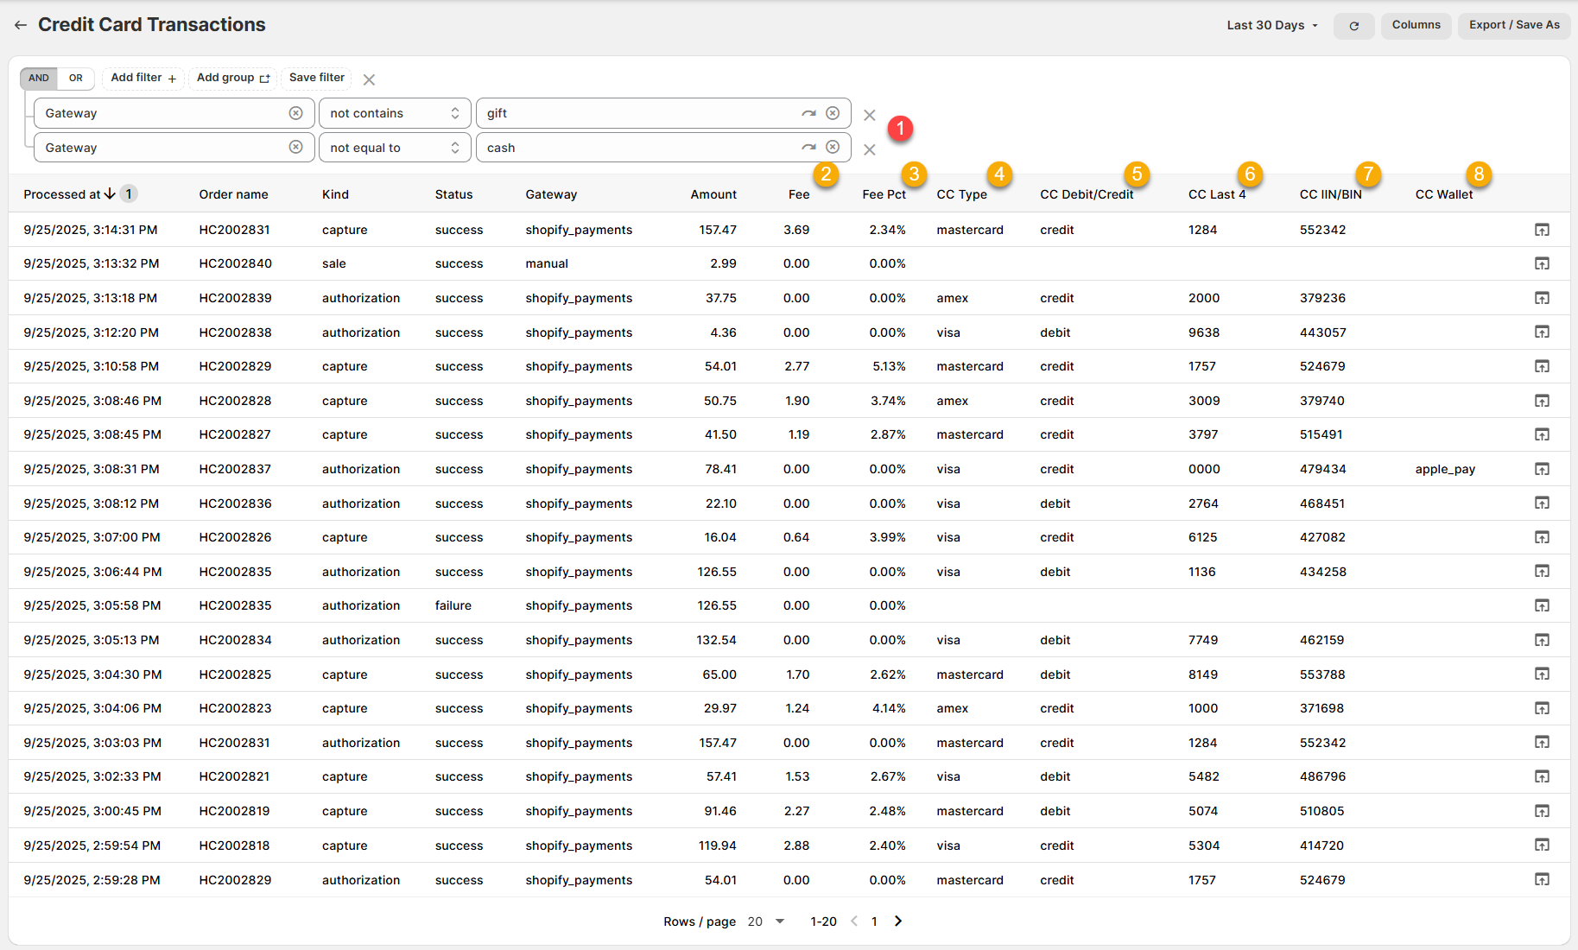The width and height of the screenshot is (1578, 950).
Task: Sort by the Processed at column header
Action: (62, 194)
